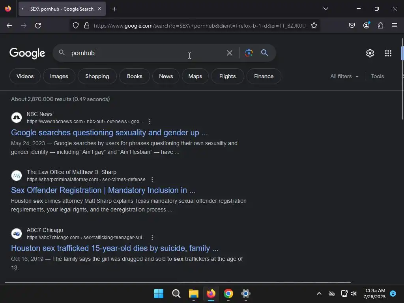Launch Google Chrome from the taskbar
404x303 pixels.
pyautogui.click(x=228, y=294)
